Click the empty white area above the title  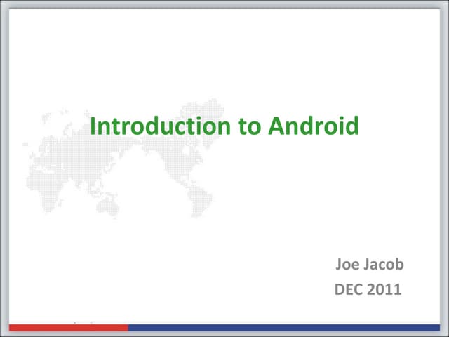224,56
